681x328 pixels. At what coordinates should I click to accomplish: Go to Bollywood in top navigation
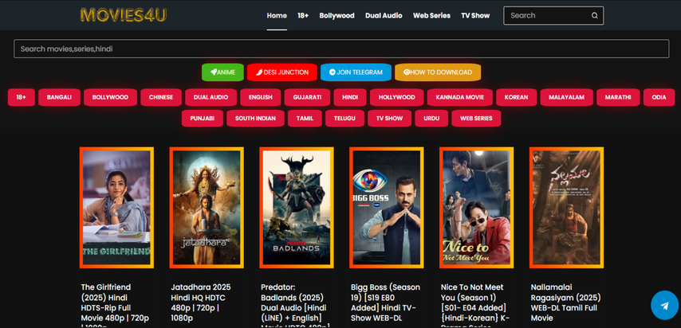coord(337,16)
